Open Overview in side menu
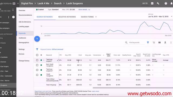The width and height of the screenshot is (173, 97). [x=22, y=11]
